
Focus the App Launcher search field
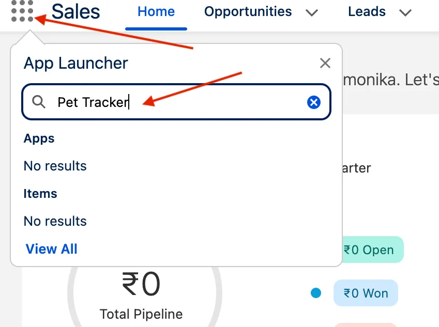pos(176,102)
